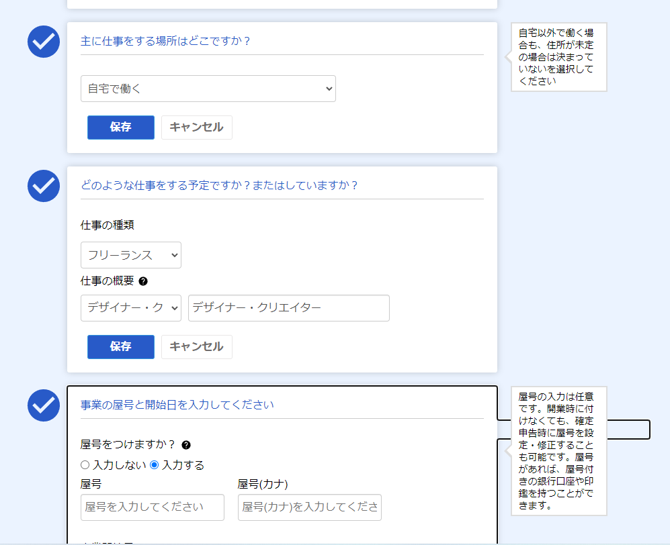Image resolution: width=670 pixels, height=545 pixels.
Task: Click the 屋号 optional-entry tooltip box
Action: coord(558,451)
